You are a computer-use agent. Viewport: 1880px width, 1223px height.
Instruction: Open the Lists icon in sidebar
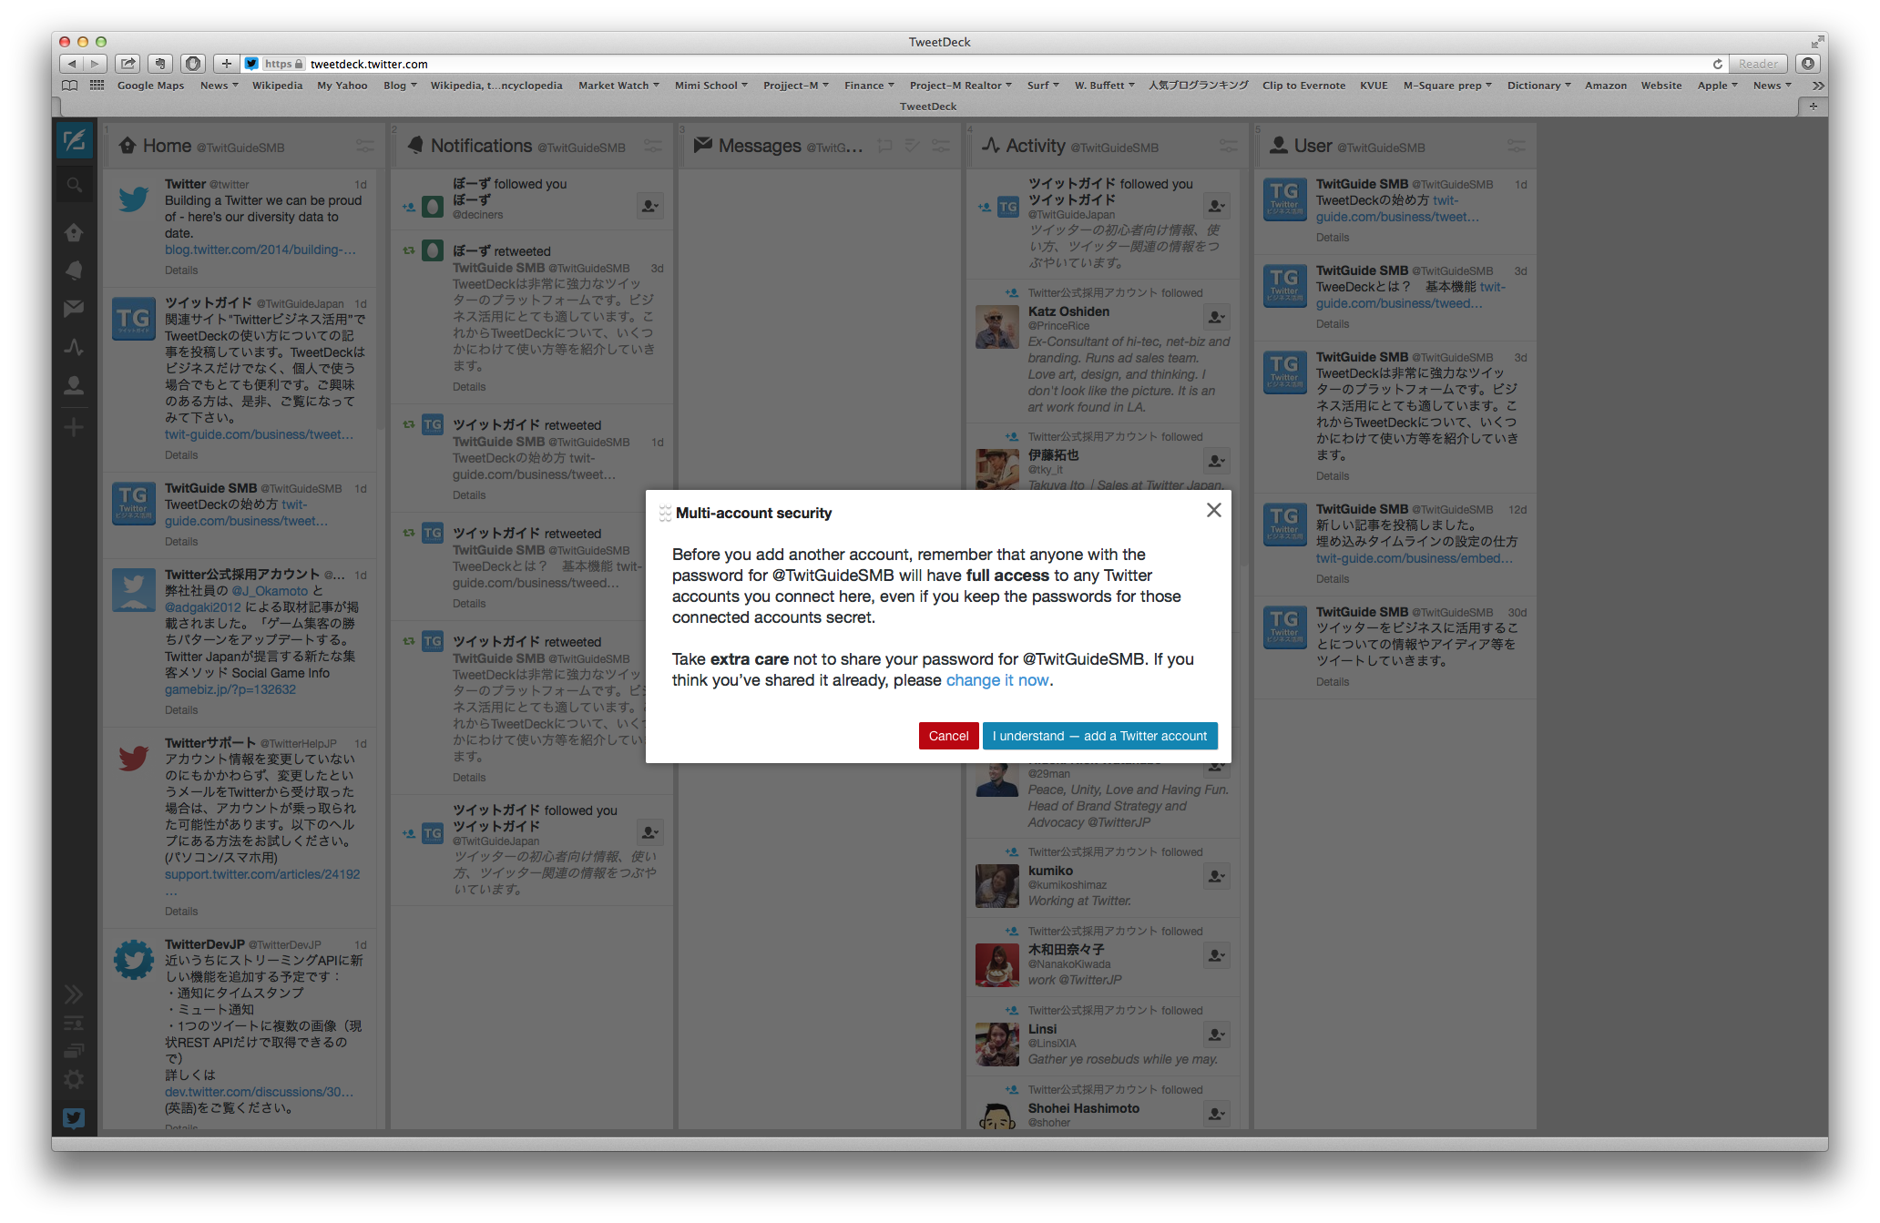pyautogui.click(x=74, y=1023)
